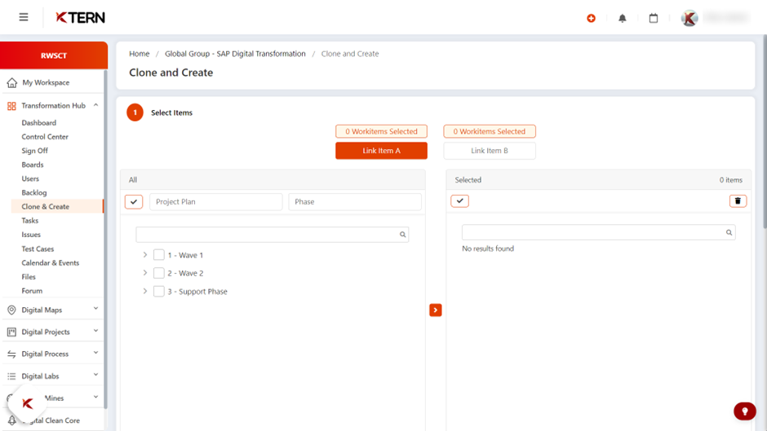
Task: Open the calendar icon in header
Action: click(654, 18)
